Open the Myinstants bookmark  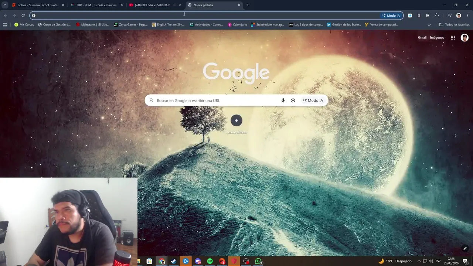[93, 25]
